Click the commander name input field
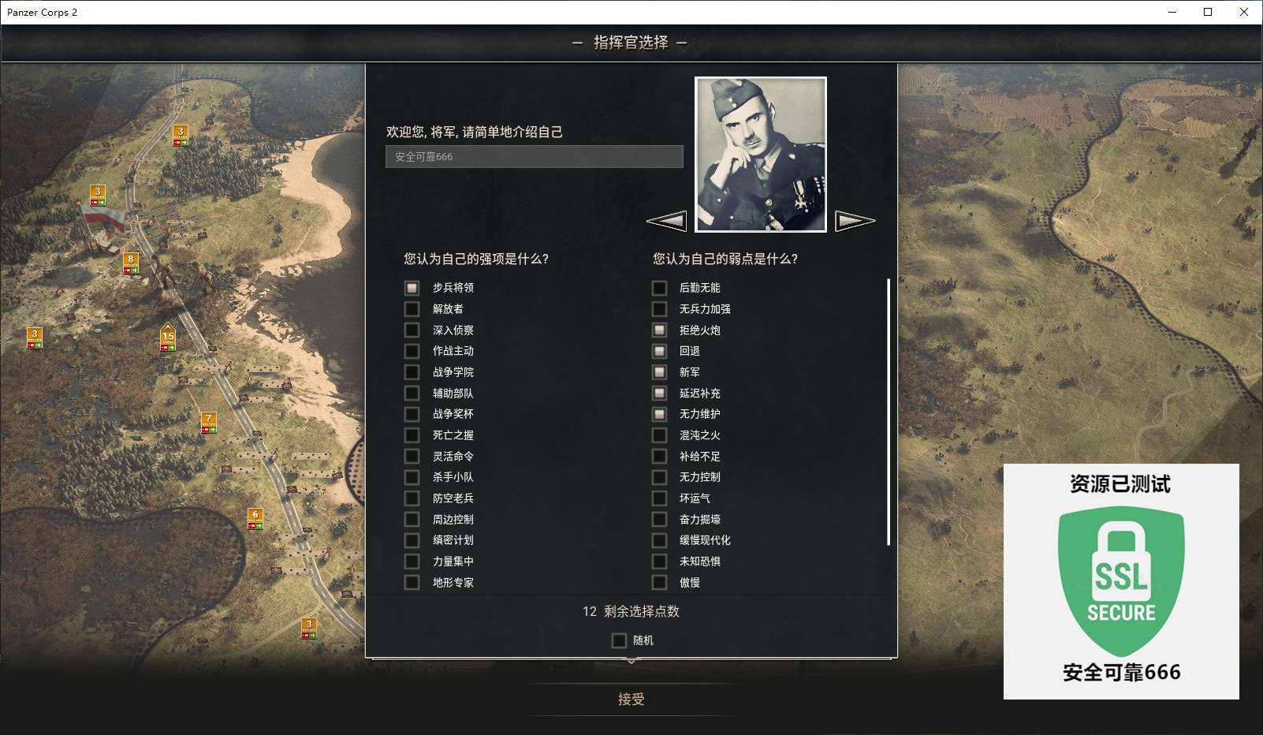 pyautogui.click(x=535, y=156)
